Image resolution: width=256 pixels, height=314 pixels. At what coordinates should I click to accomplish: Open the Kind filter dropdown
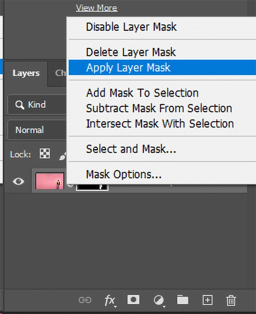coord(37,105)
